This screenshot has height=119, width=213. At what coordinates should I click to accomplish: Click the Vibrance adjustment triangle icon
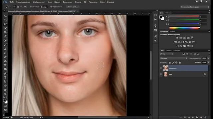click(192, 38)
